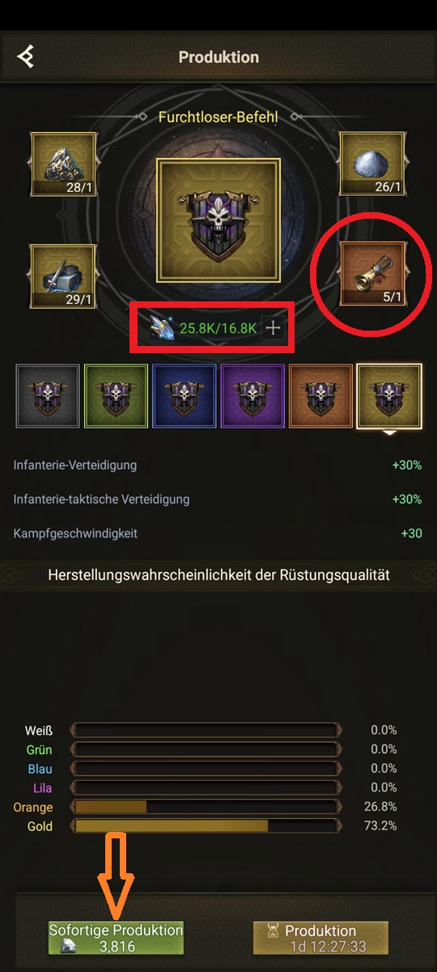Tap the Herstellungswahrscheinlichkeit der Rüstungsqualität header
The image size is (437, 972).
[x=218, y=575]
